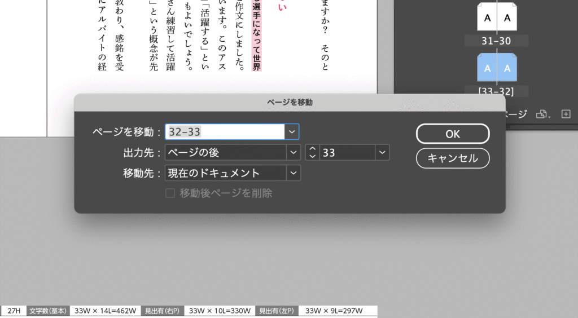Click OK in the ページを移動 dialog

click(x=453, y=134)
